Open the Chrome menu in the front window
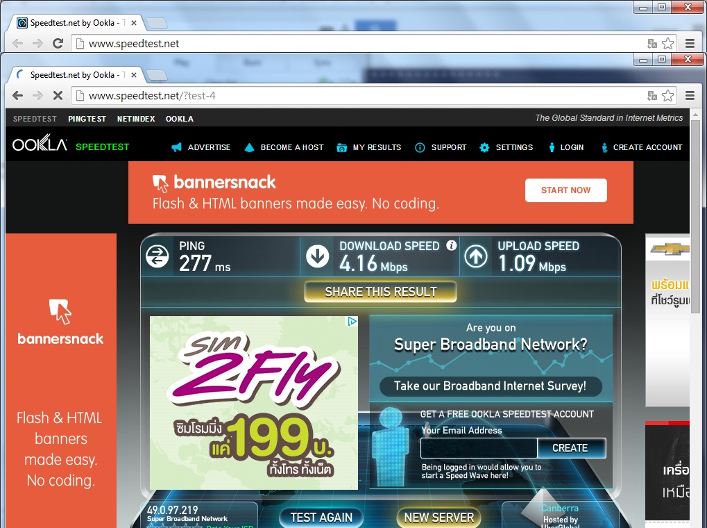Viewport: 707px width, 528px height. 690,95
